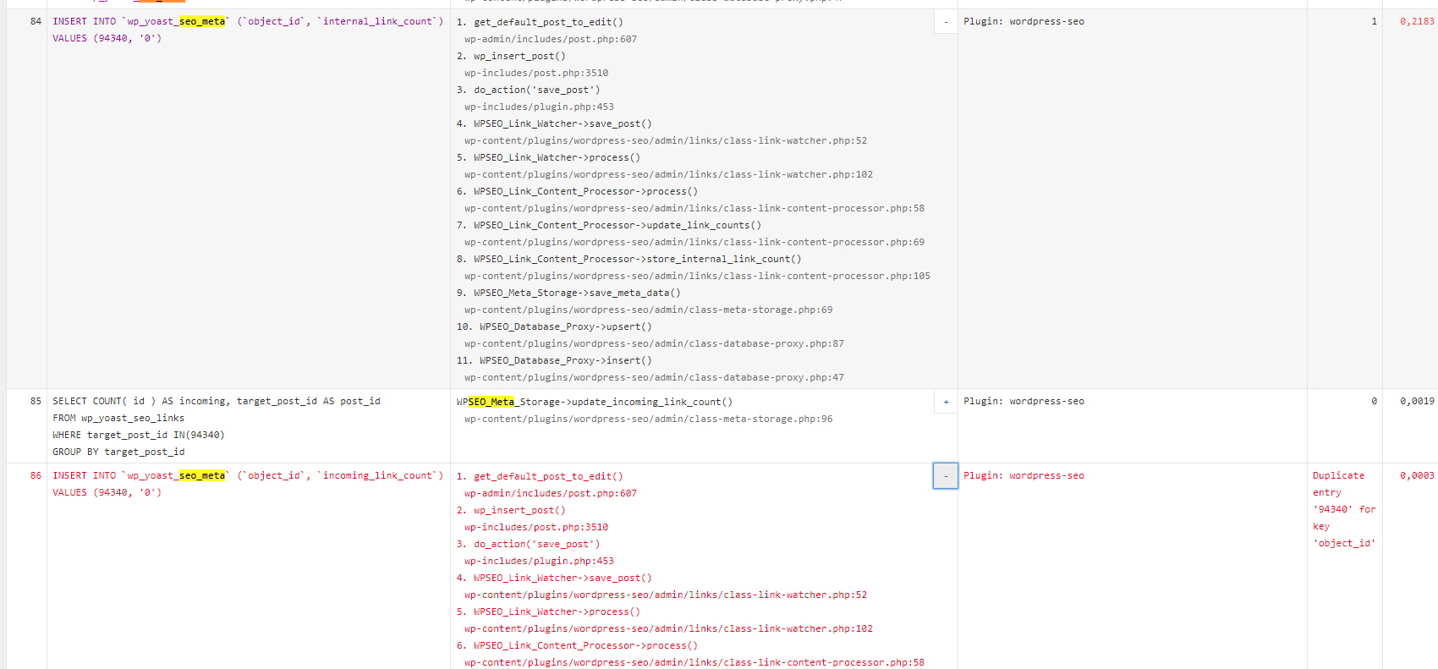This screenshot has width=1438, height=669.
Task: Click wp-includes/post.php:3510 in query 84
Action: click(x=536, y=74)
